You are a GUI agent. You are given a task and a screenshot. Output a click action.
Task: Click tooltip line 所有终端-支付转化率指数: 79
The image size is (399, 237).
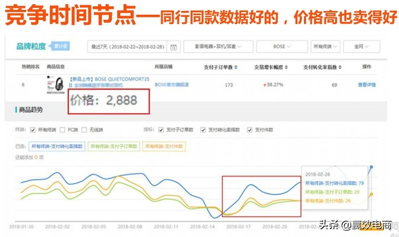[334, 183]
